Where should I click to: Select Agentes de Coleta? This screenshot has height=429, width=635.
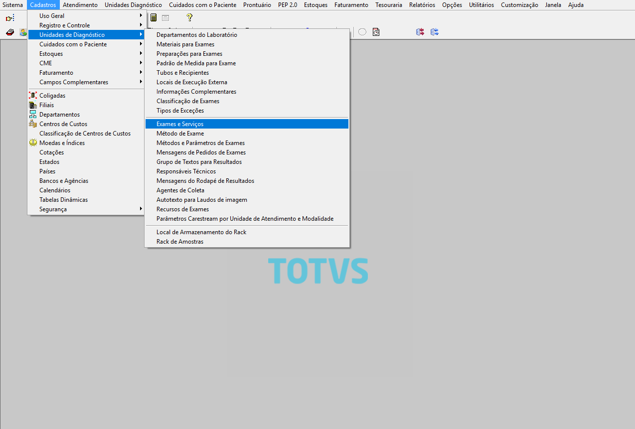pyautogui.click(x=247, y=190)
